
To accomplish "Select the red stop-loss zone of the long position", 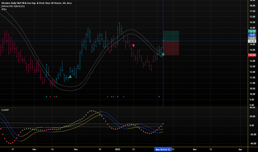I will 171,48.
